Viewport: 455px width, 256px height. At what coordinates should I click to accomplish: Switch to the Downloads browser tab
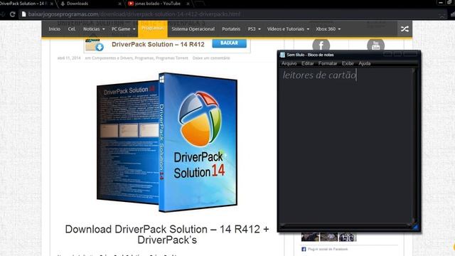tap(90, 4)
